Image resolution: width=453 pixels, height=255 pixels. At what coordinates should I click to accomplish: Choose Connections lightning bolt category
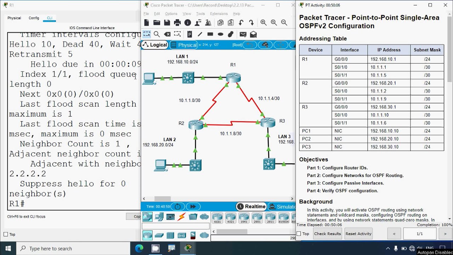point(182,217)
